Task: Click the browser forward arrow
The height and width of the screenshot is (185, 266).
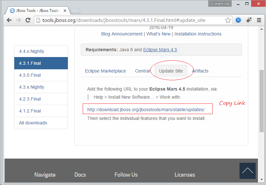Action: pos(18,20)
